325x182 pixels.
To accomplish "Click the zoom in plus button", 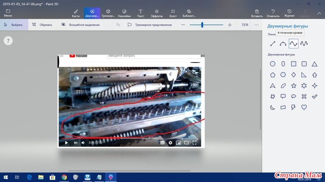I will point(230,25).
